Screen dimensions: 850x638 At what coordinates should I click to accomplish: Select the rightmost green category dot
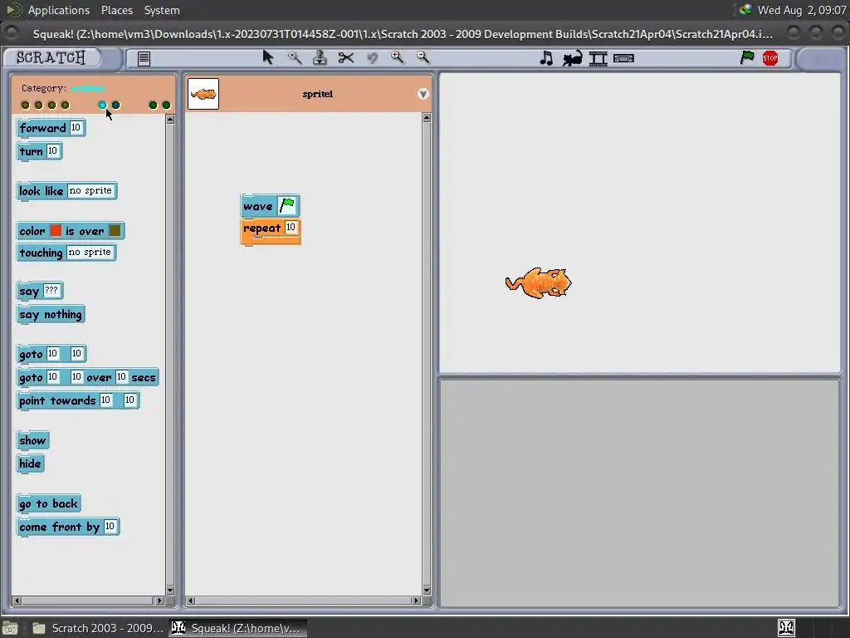(166, 106)
